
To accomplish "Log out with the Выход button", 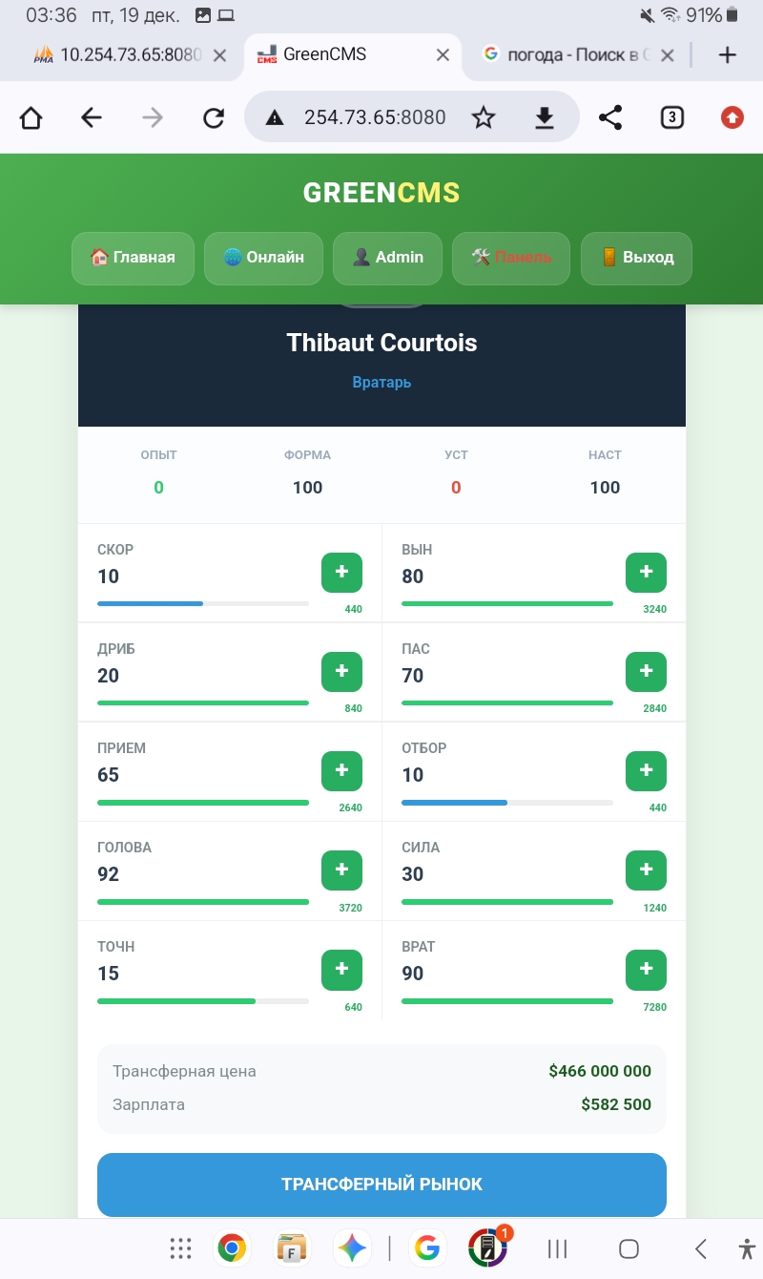I will [x=636, y=258].
